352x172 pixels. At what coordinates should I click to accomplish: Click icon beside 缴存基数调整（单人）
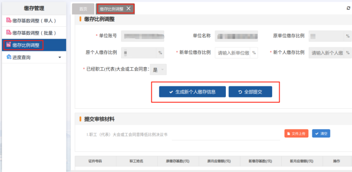click(x=9, y=20)
